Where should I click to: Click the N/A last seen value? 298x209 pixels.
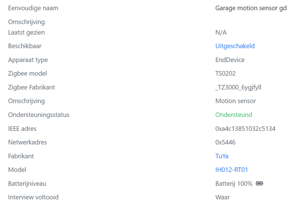click(x=221, y=32)
